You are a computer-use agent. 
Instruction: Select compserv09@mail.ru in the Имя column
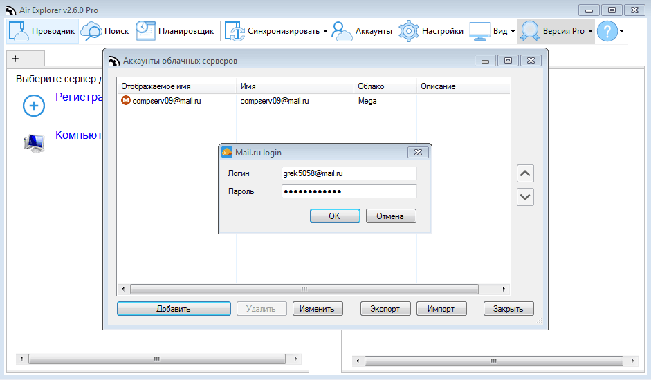(275, 101)
